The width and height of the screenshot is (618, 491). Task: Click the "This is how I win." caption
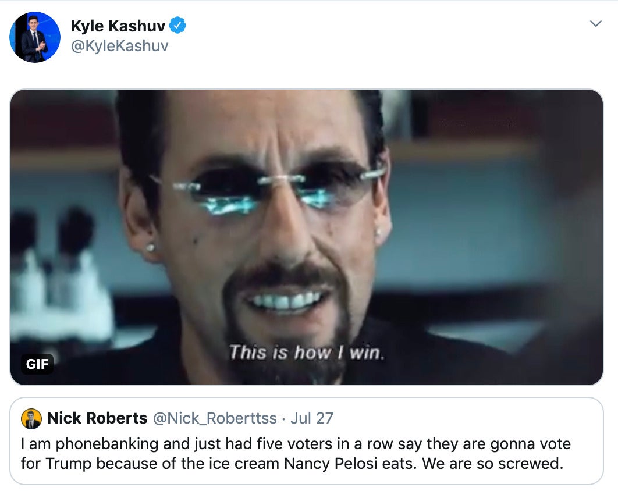pyautogui.click(x=307, y=353)
